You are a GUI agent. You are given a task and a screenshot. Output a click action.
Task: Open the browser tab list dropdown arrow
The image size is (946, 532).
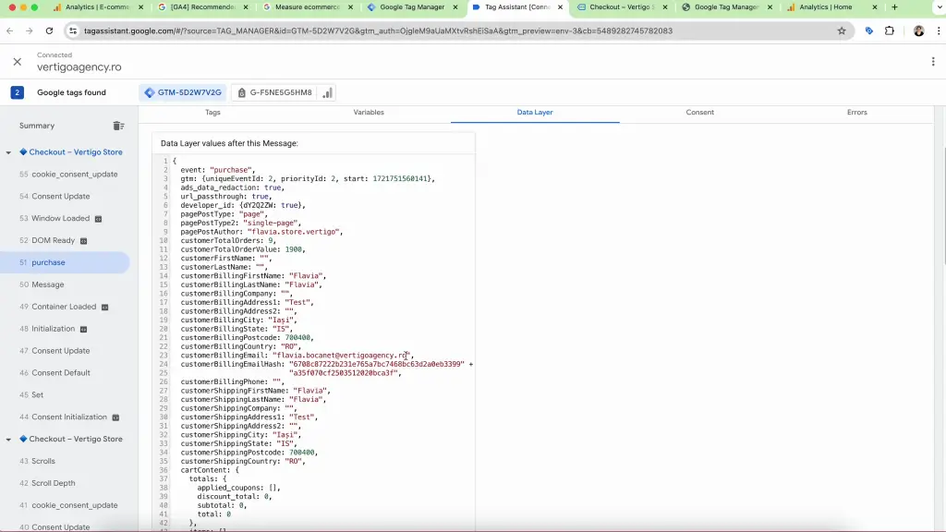tap(928, 7)
